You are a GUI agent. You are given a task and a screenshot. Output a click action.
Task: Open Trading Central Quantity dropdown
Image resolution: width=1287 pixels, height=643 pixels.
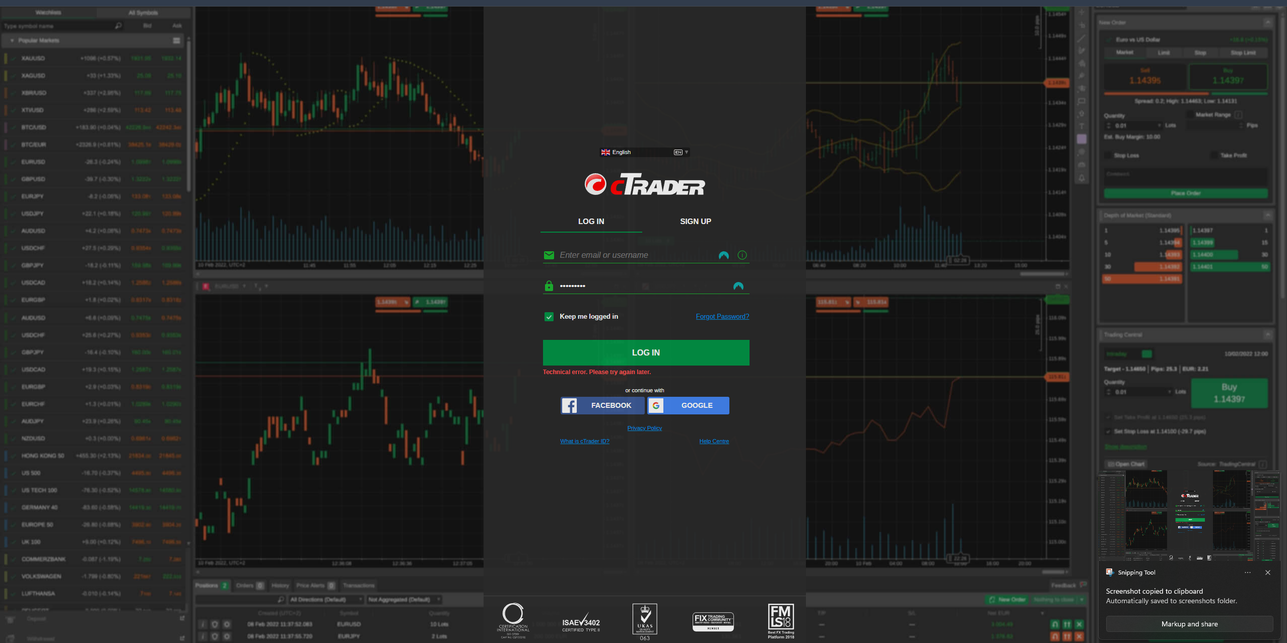[x=1169, y=392]
